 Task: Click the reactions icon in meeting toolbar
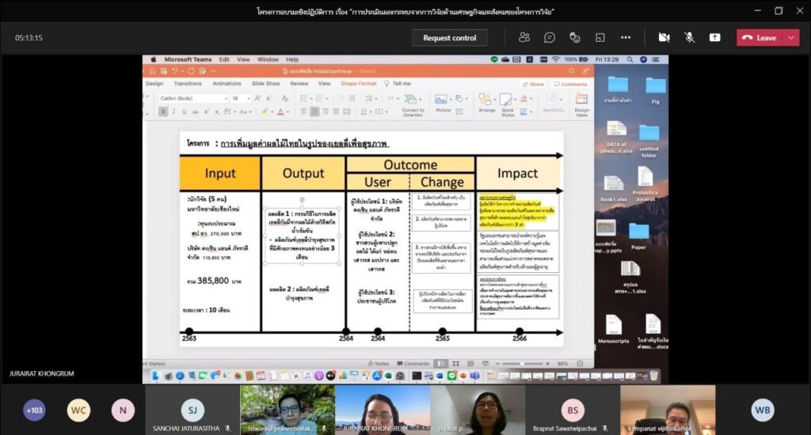tap(575, 37)
